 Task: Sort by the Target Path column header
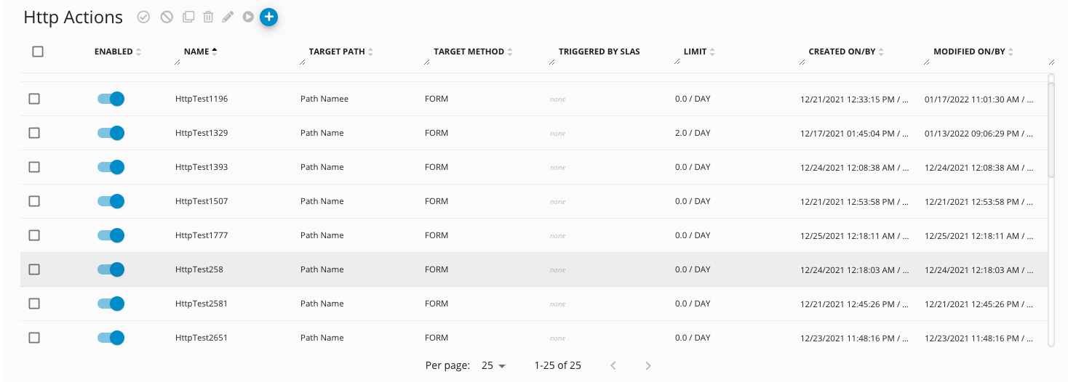tap(335, 52)
